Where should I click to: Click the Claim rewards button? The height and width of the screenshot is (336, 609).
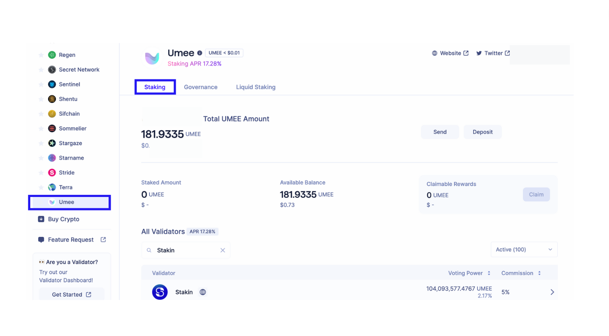(x=536, y=194)
